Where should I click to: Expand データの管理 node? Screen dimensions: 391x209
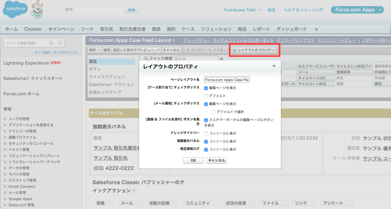5,168
